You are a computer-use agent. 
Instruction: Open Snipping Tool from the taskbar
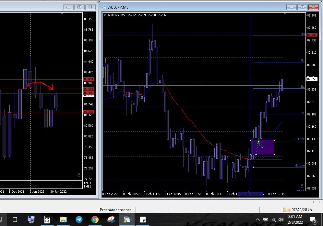(111, 220)
